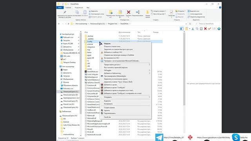Click the Back arrow navigation icon
This screenshot has width=251, height=141.
tap(59, 24)
